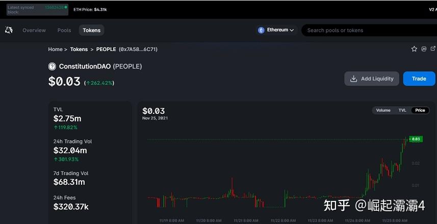Switch chart to TVL view
This screenshot has height=224, width=437.
[x=402, y=110]
